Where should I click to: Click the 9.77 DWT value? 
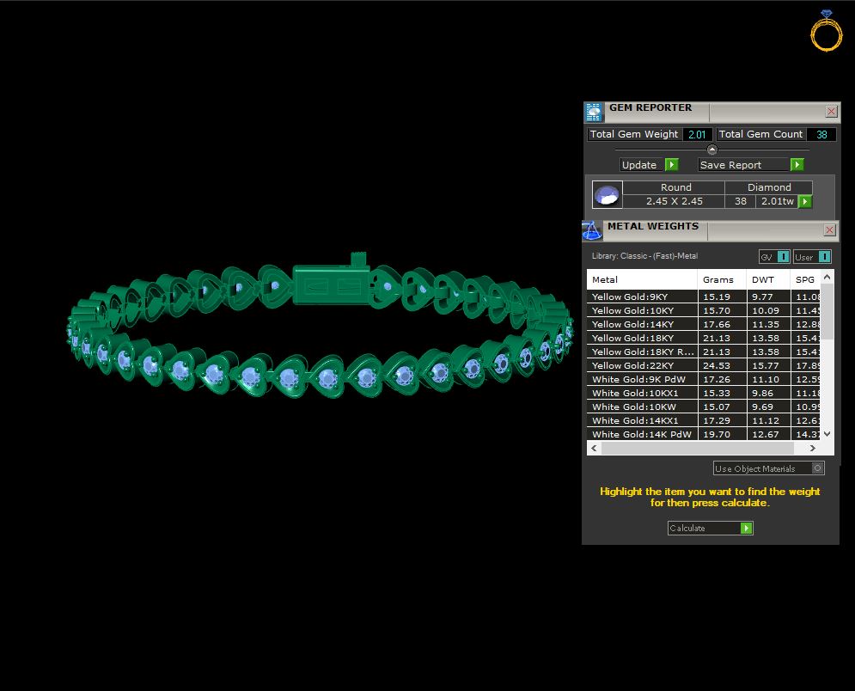pos(762,297)
